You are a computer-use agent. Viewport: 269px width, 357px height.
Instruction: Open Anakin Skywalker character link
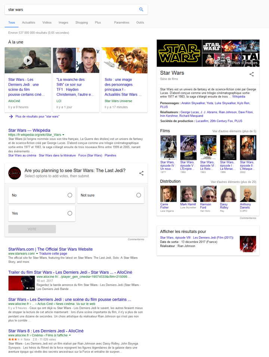click(193, 103)
